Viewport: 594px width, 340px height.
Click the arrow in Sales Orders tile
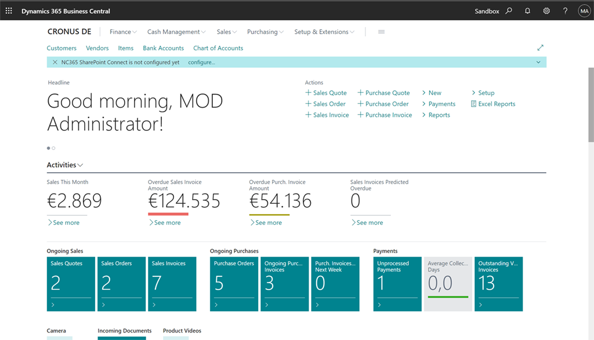pos(103,305)
